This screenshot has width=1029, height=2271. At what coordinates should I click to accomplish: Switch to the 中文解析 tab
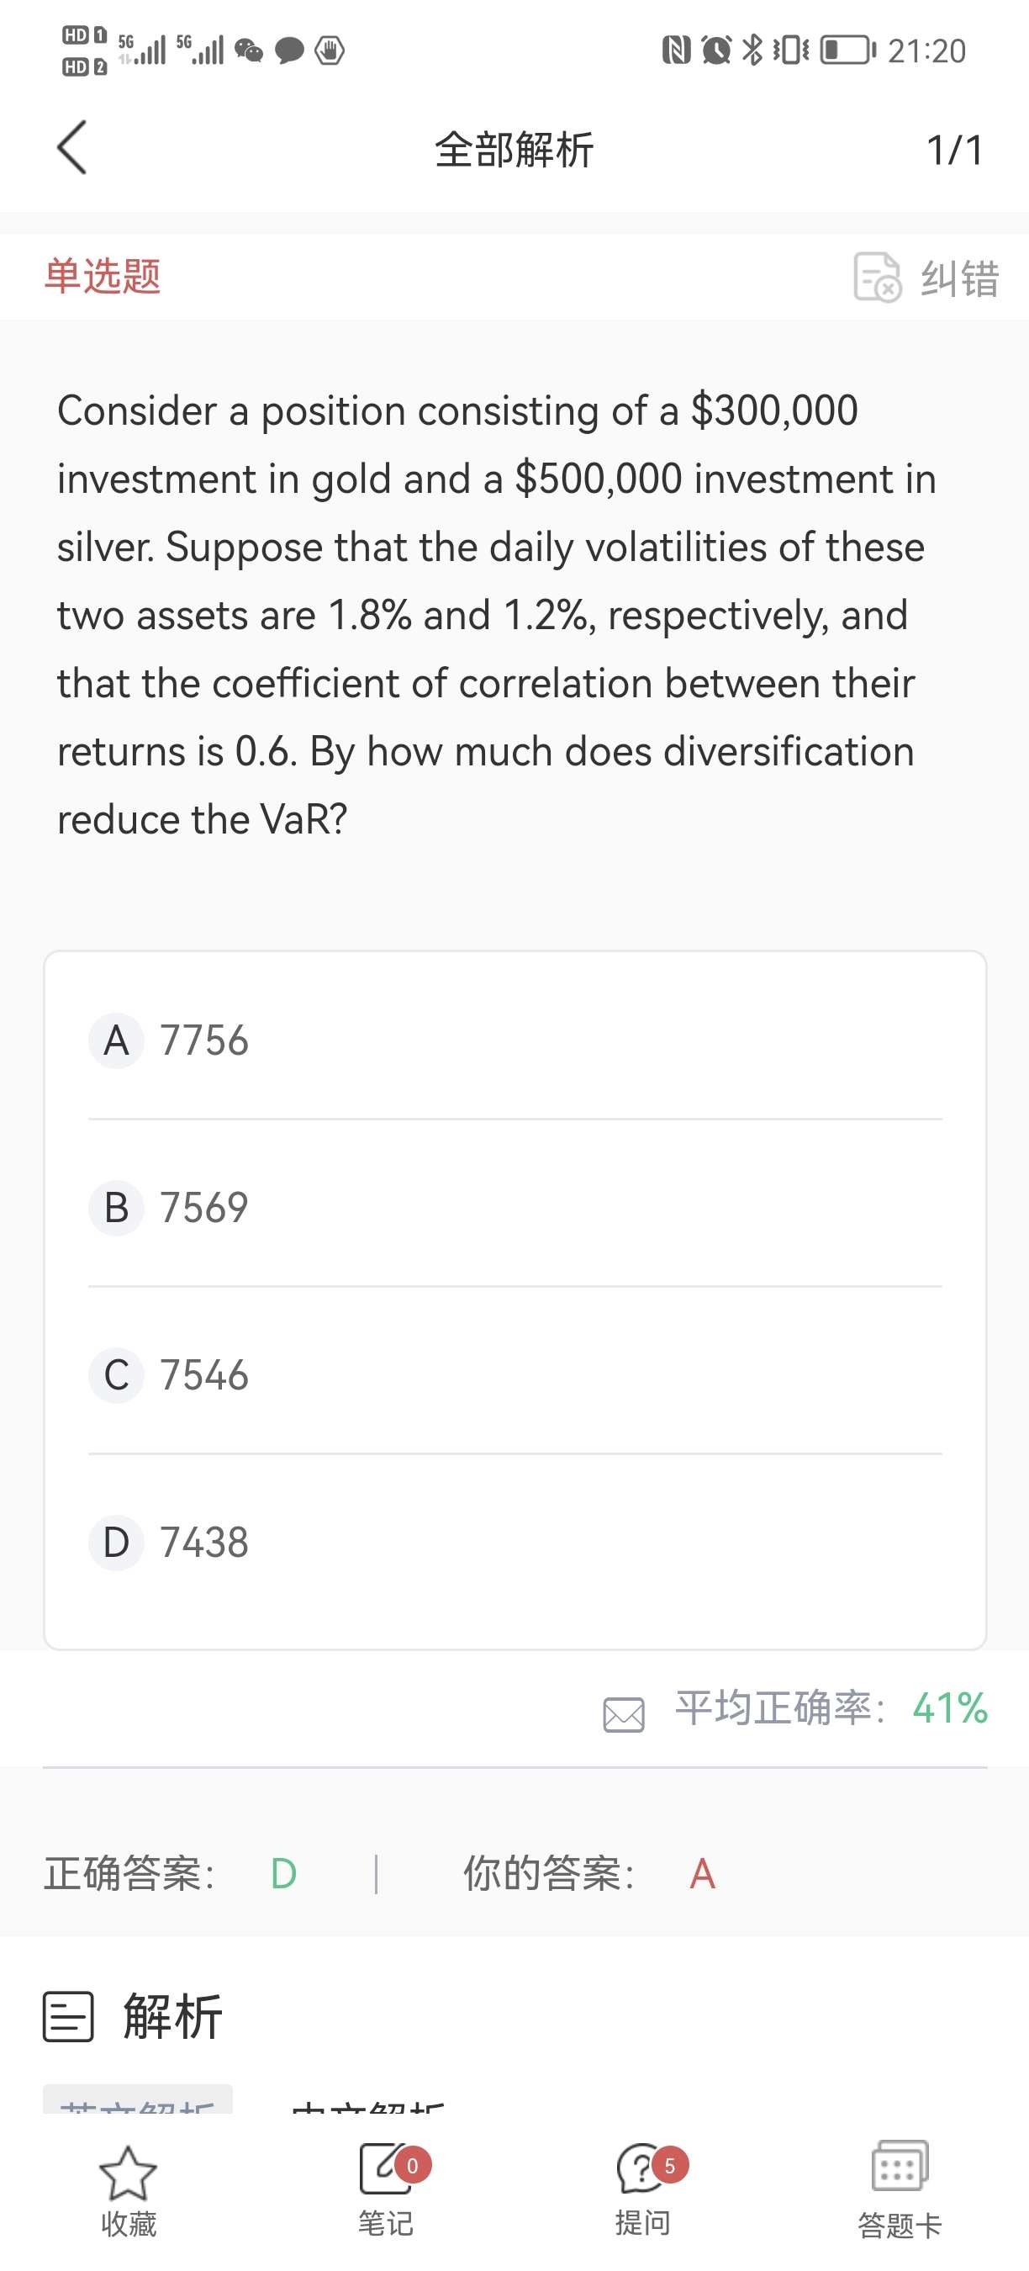[x=368, y=2105]
